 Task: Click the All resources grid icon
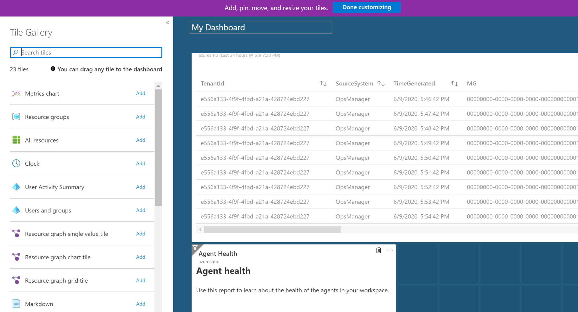tap(16, 140)
